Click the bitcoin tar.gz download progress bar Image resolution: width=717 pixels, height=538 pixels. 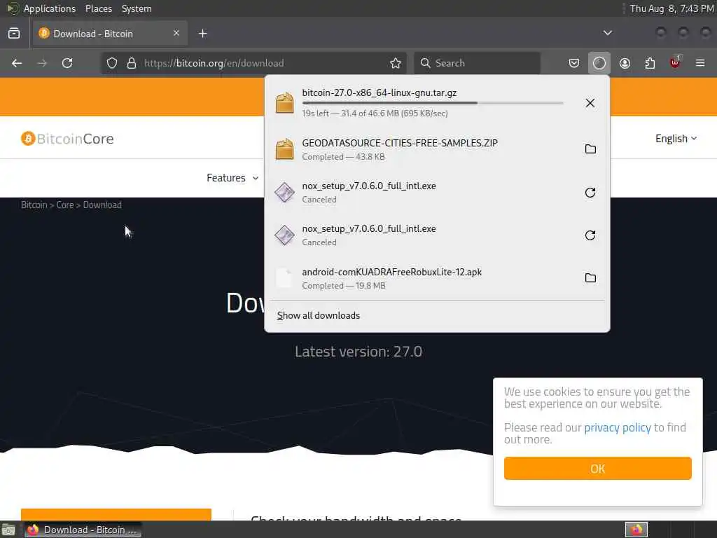click(433, 104)
